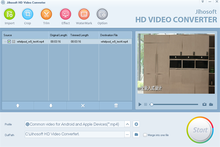Viewport: 220px width, 147px height.
Task: Select Common video profile field
Action: pyautogui.click(x=75, y=124)
